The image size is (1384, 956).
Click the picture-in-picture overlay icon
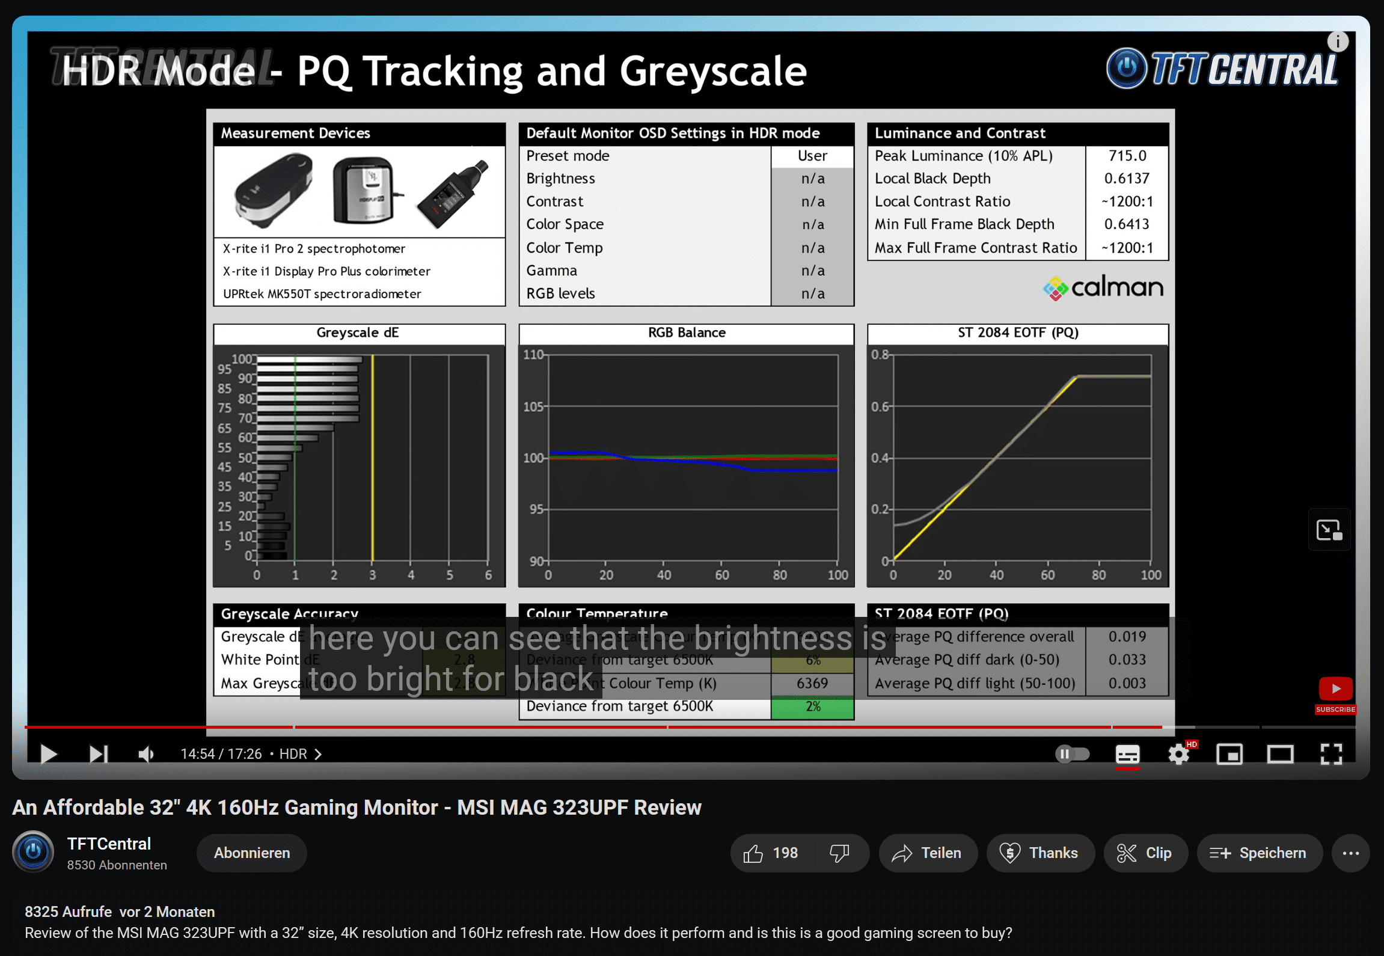click(1329, 530)
